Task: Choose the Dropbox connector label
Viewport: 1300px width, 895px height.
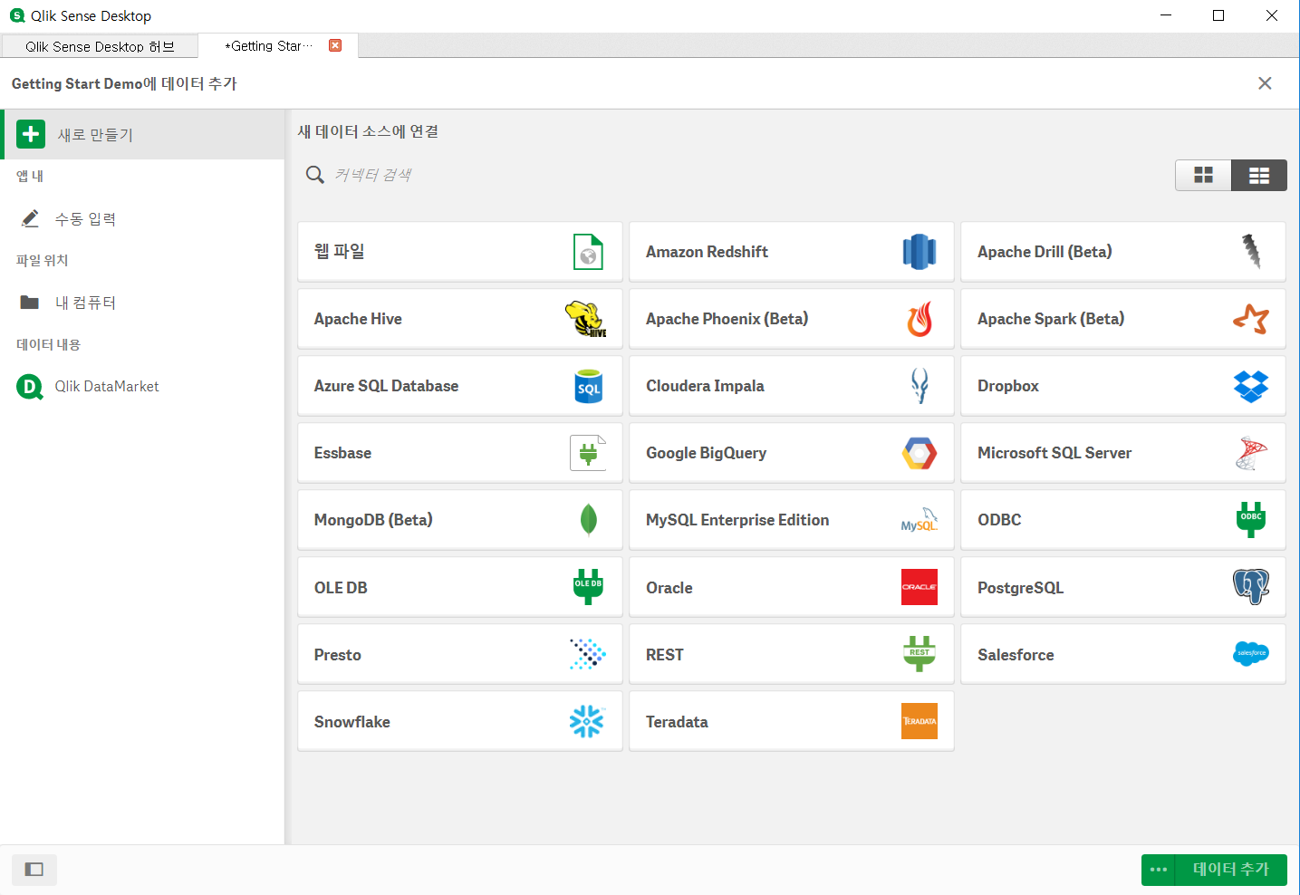Action: click(1008, 386)
